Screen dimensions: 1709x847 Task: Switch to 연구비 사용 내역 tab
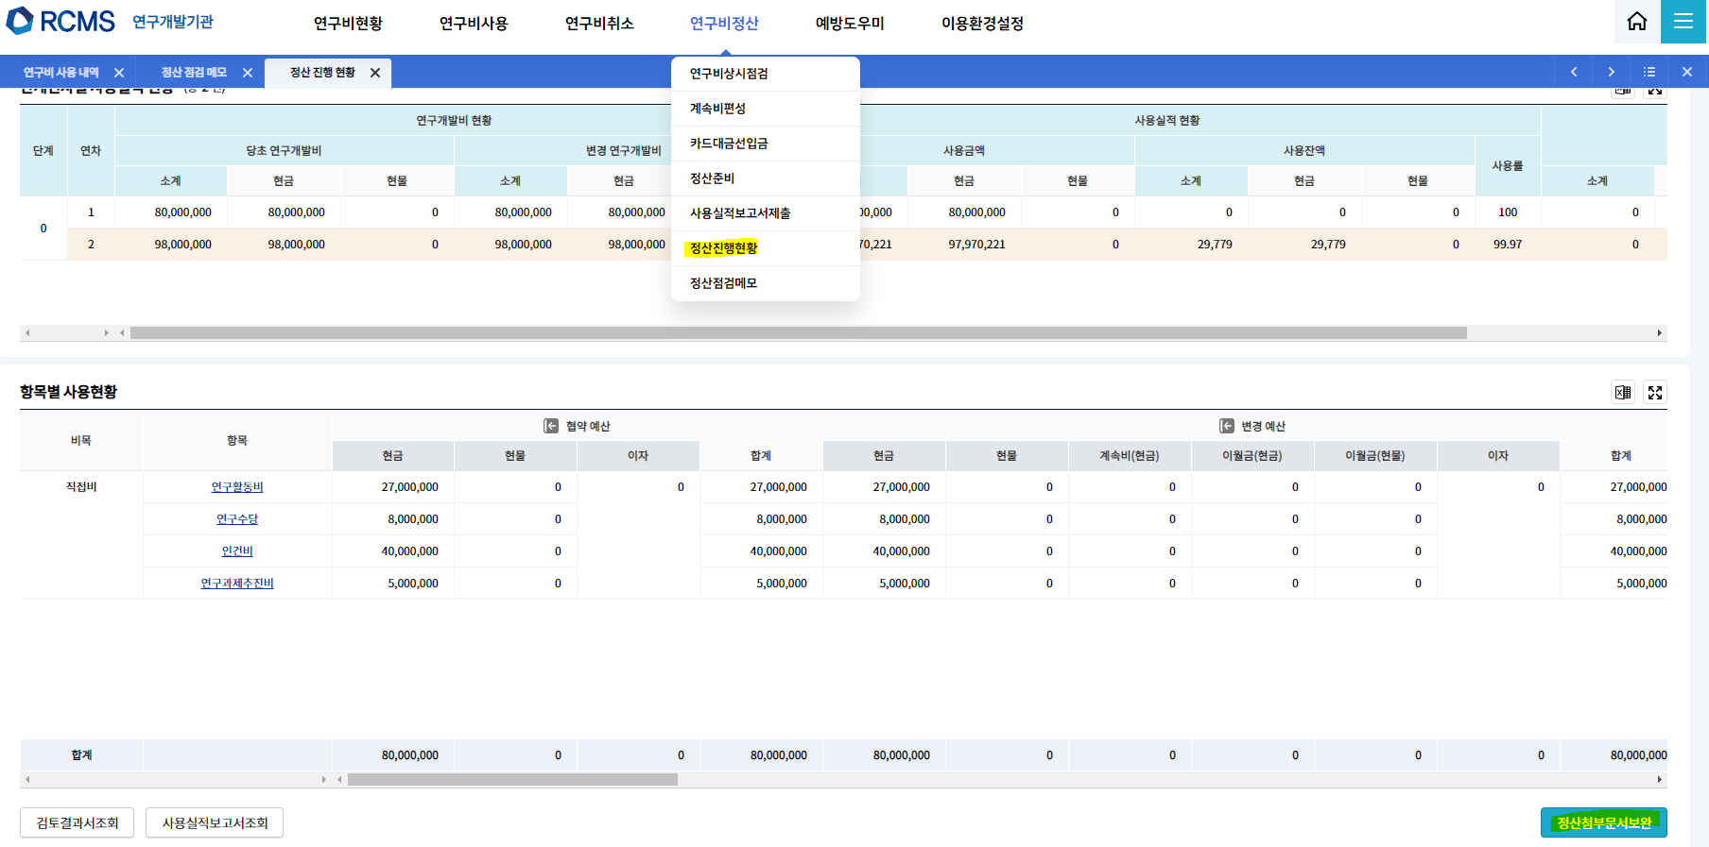pos(61,73)
